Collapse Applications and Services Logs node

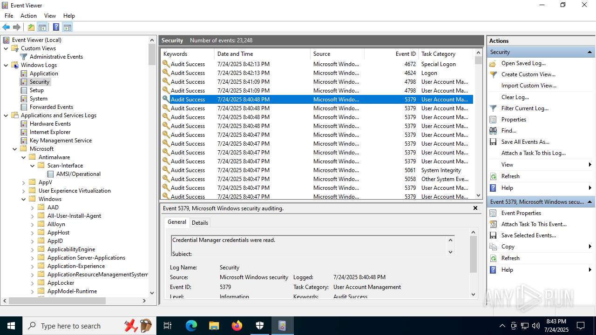[x=6, y=115]
